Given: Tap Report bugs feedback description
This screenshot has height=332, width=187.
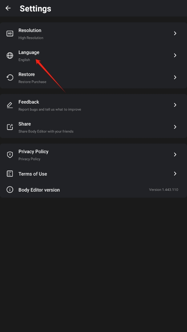Looking at the screenshot, I should pos(50,110).
